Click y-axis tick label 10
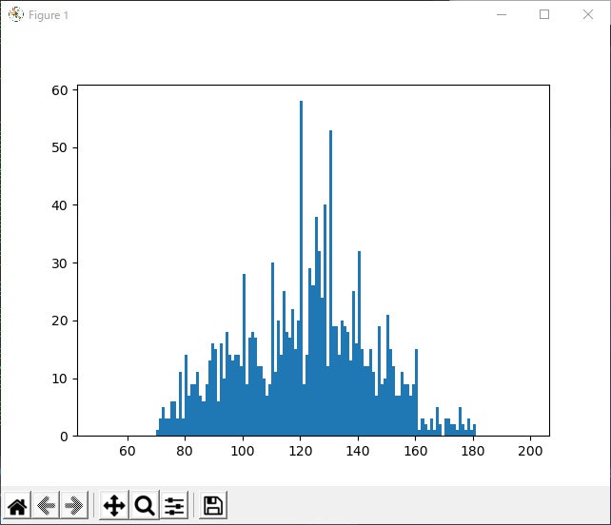 [x=60, y=379]
